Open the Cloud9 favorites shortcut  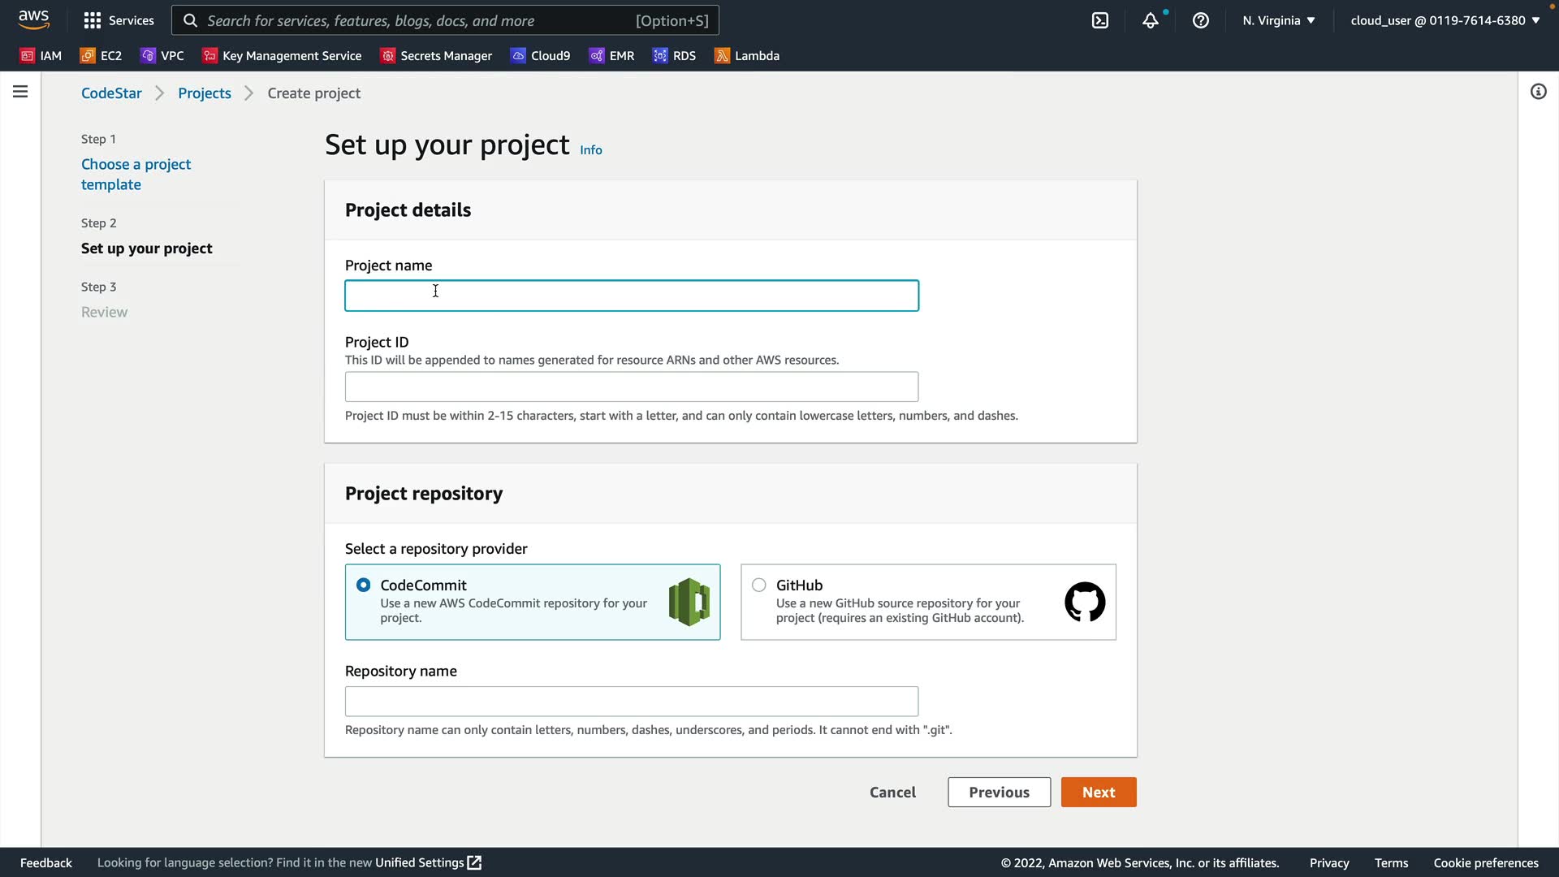[540, 55]
